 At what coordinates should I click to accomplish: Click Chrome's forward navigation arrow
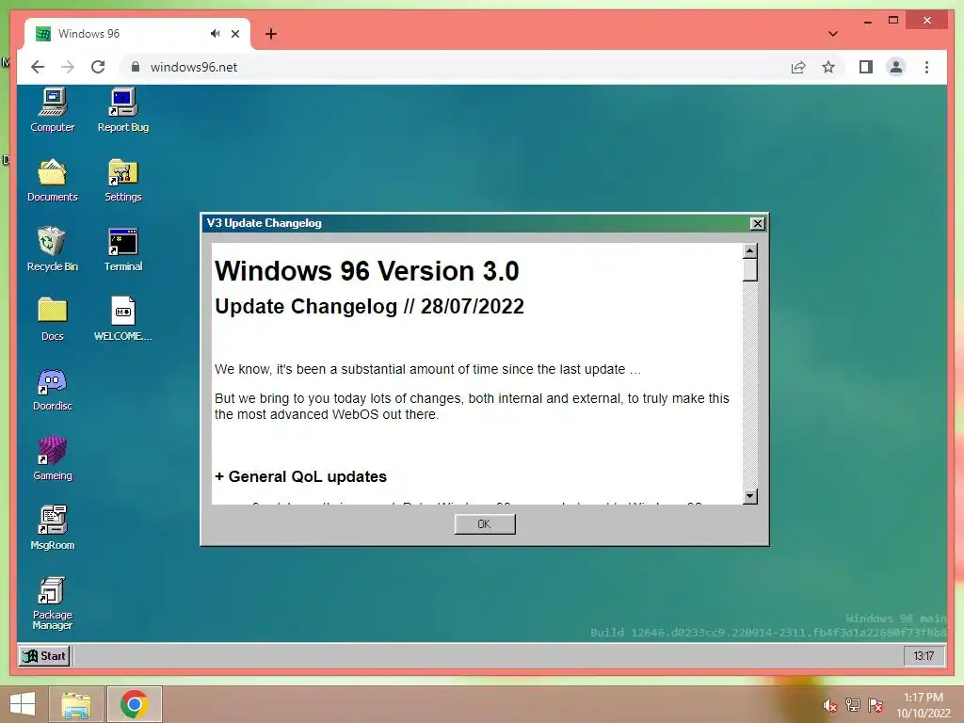point(68,67)
